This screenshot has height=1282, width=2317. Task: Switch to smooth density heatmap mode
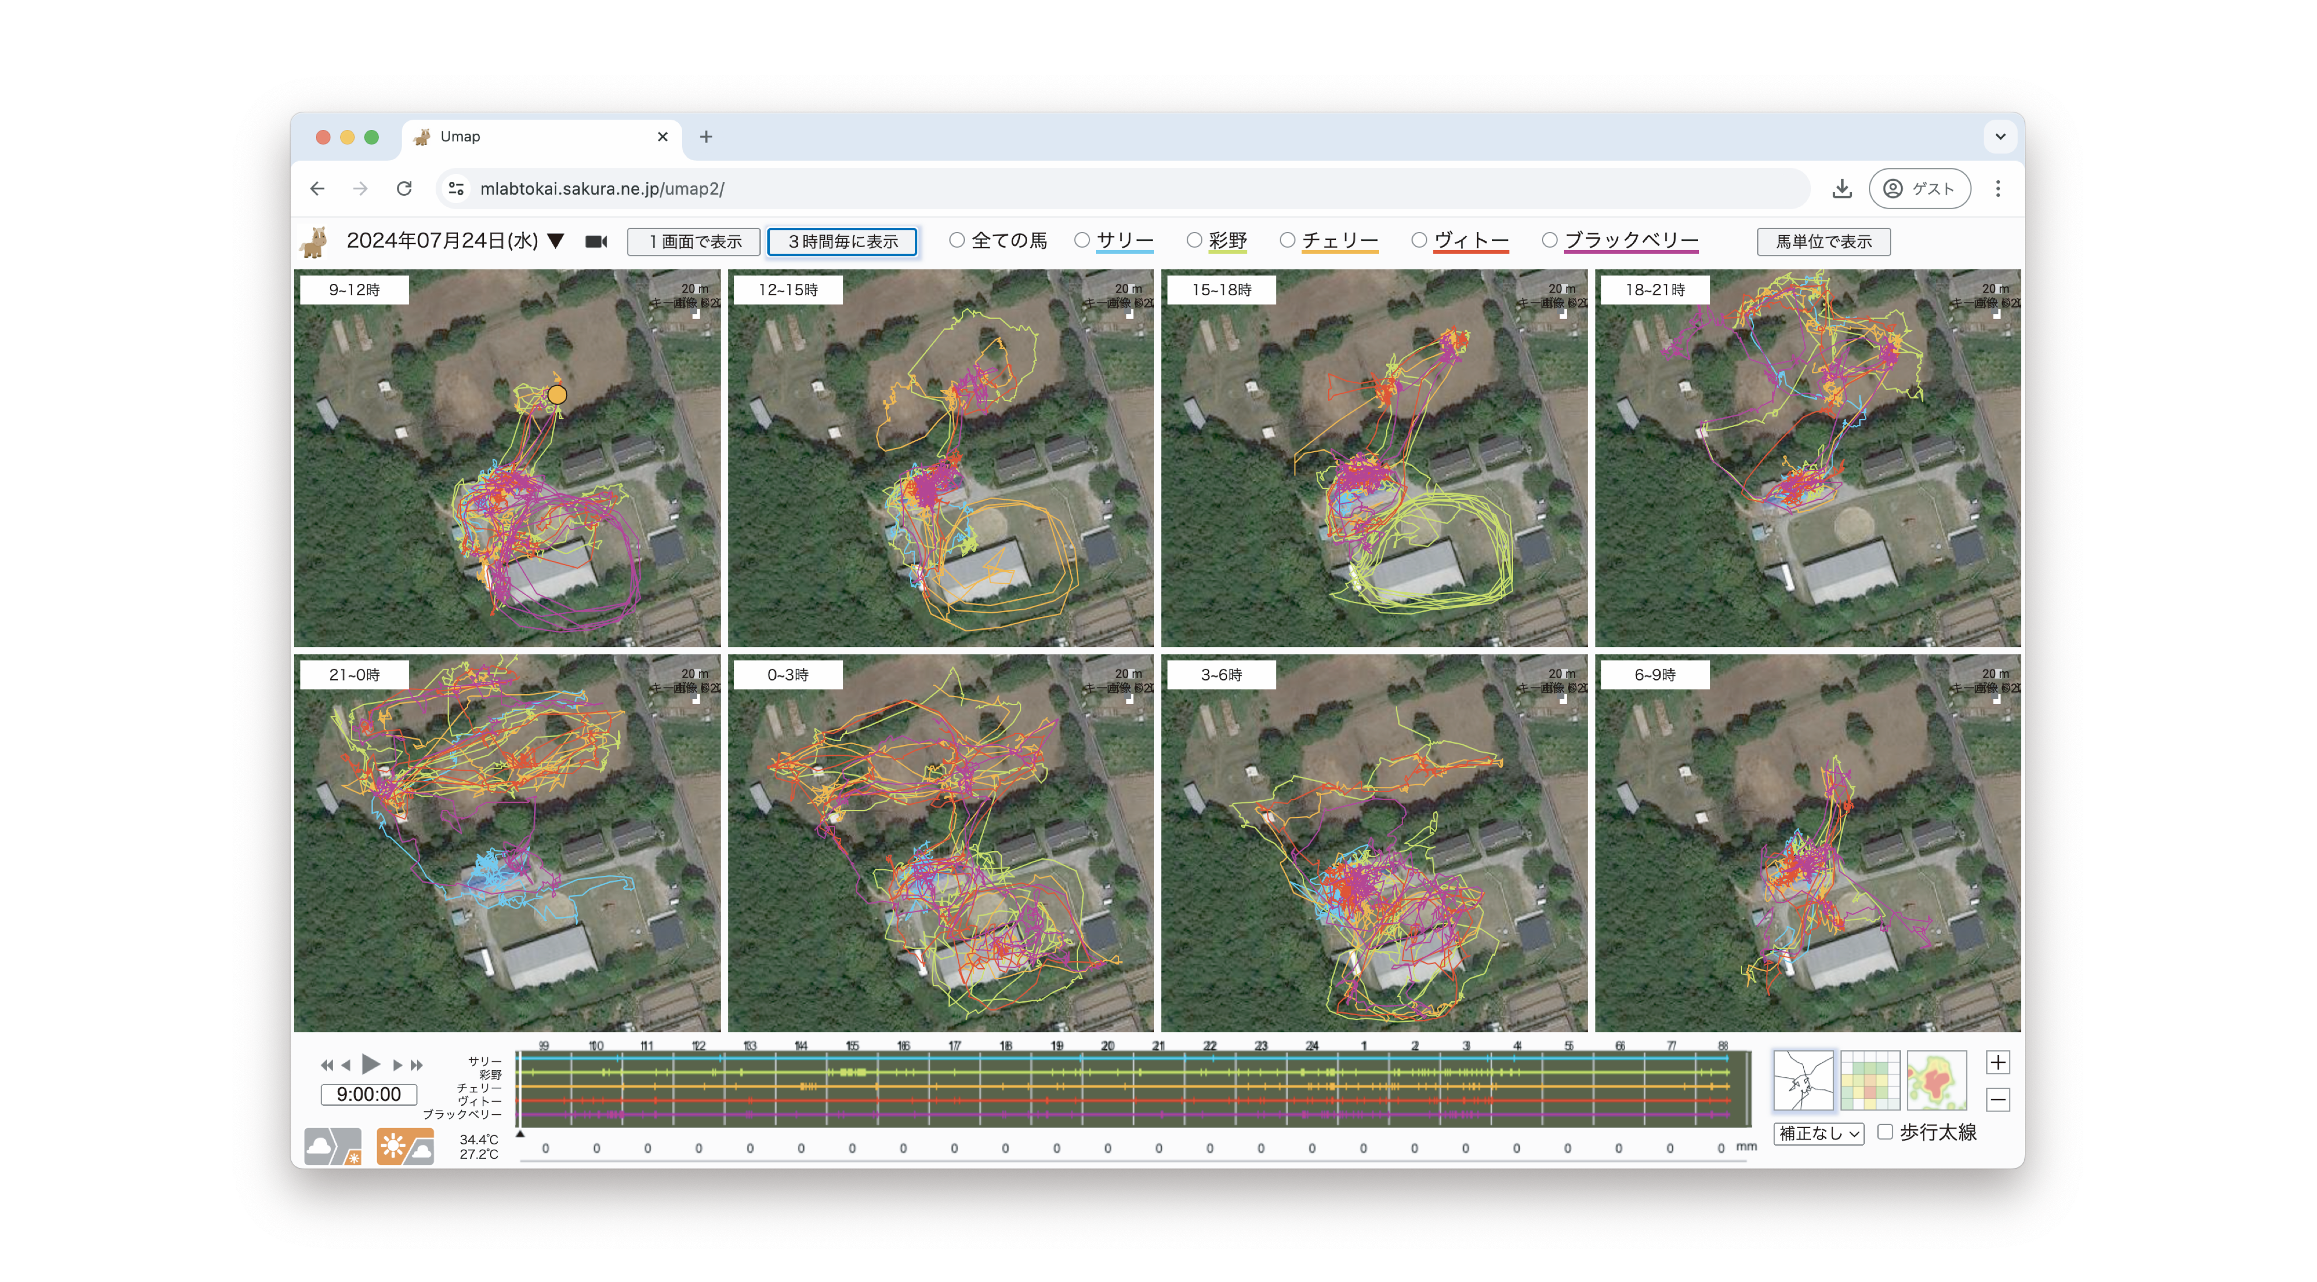tap(1936, 1079)
